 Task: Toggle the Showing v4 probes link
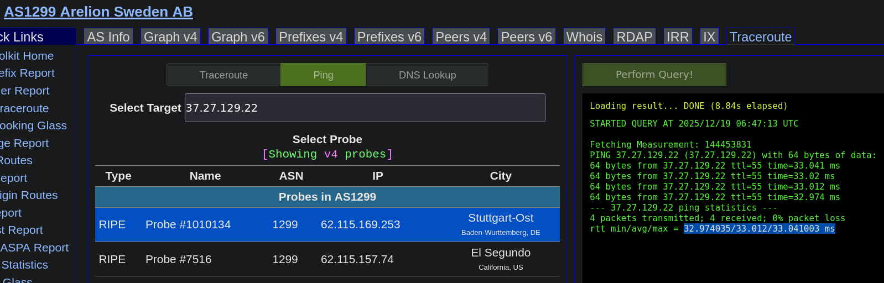327,154
